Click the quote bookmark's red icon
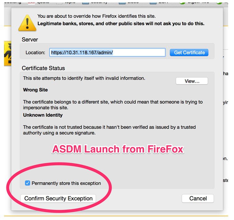Screen dimensions: 234x220 tap(31, 2)
